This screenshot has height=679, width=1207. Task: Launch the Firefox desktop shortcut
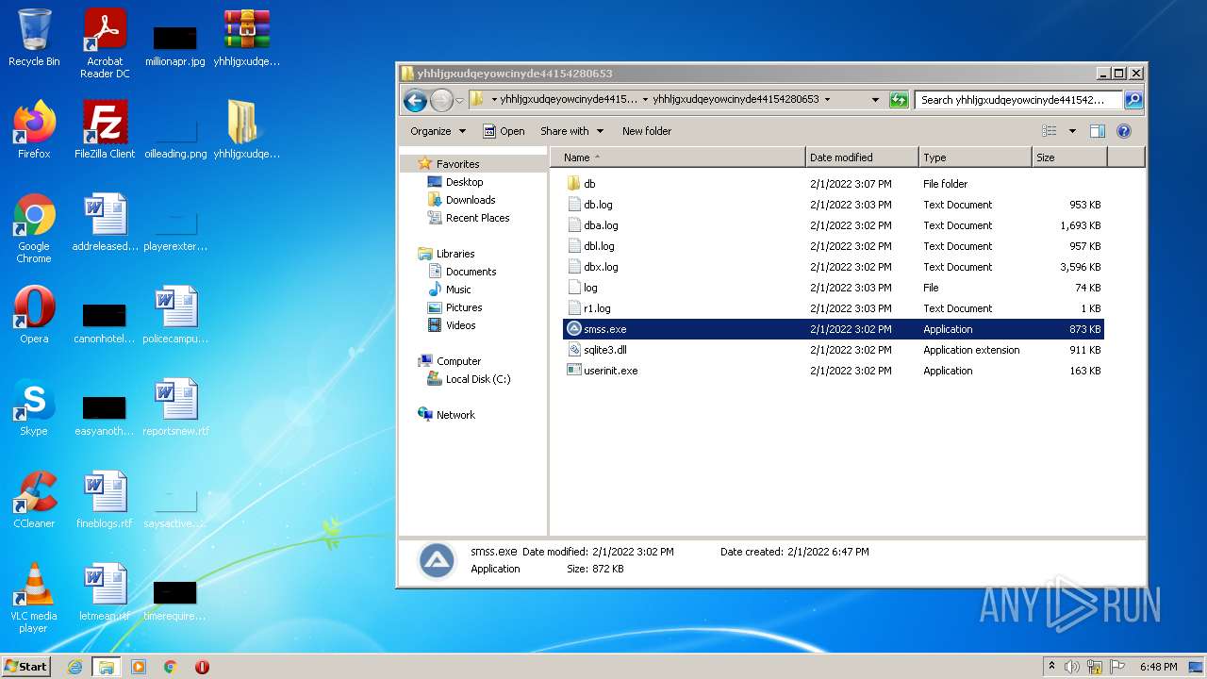(x=34, y=129)
